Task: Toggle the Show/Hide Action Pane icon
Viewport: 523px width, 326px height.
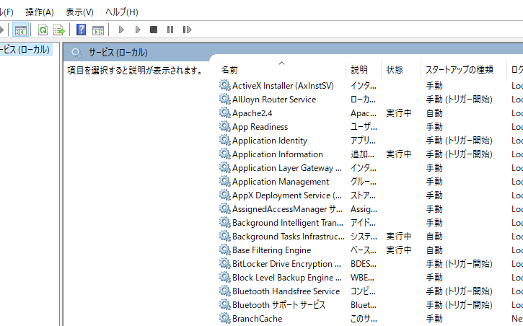Action: [x=98, y=30]
